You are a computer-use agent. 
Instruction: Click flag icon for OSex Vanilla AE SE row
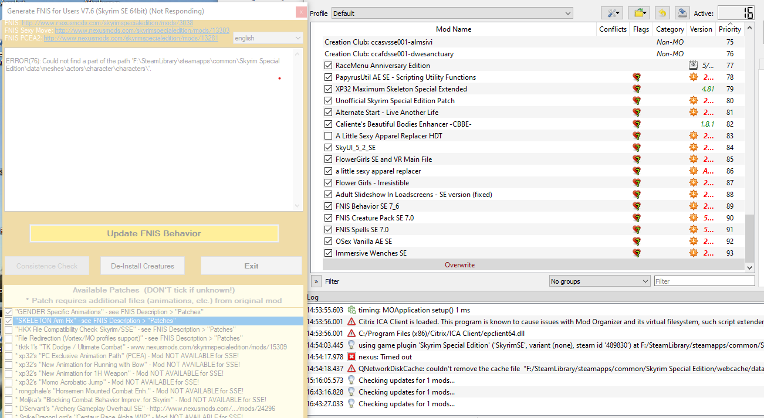click(637, 242)
